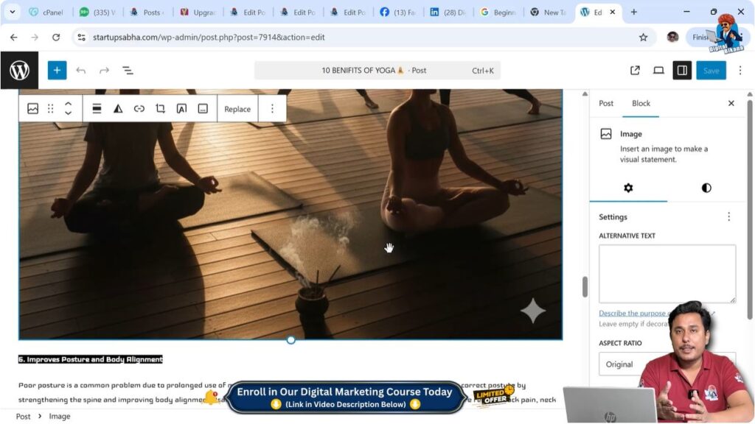Open the duotone filter for the image
This screenshot has width=755, height=424.
point(118,108)
